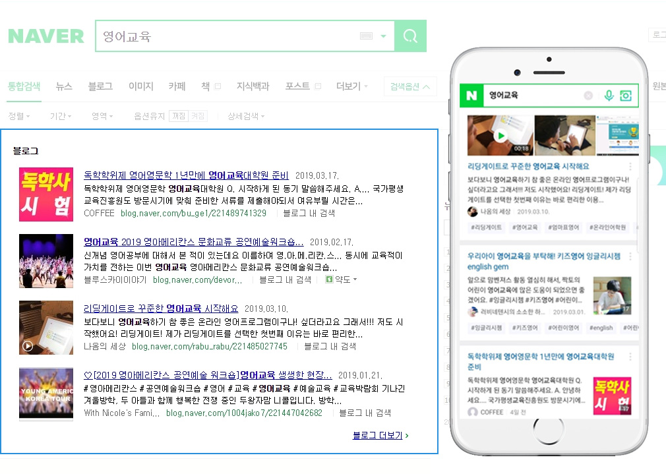Click 블로그 내 검색 in the 나옴의 세상 result
The width and height of the screenshot is (666, 474).
(x=330, y=347)
